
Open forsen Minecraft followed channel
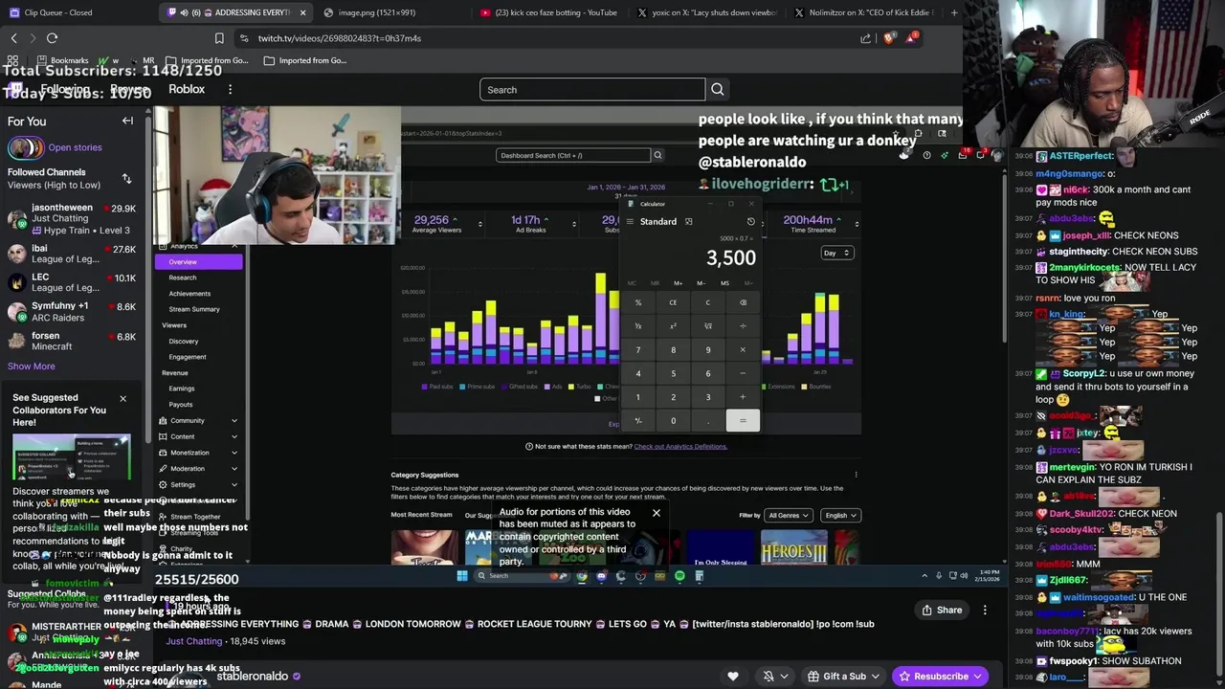73,342
